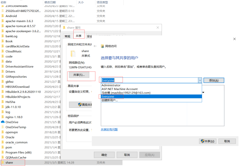The image size is (250, 166).
Task: Click the openvpn folder icon
Action: pyautogui.click(x=3, y=132)
